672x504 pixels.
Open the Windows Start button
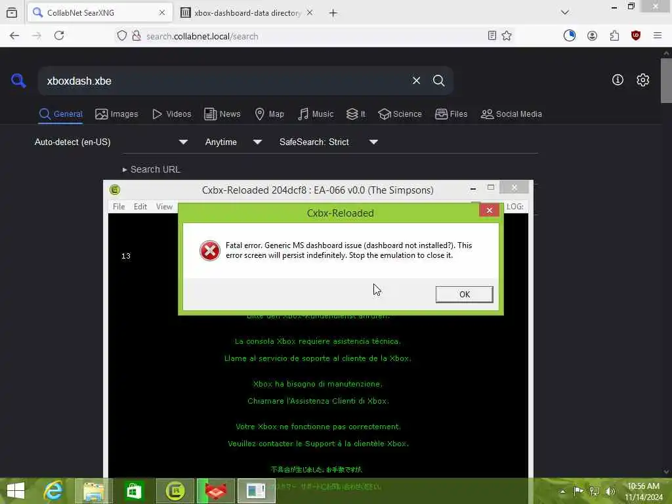coord(16,491)
